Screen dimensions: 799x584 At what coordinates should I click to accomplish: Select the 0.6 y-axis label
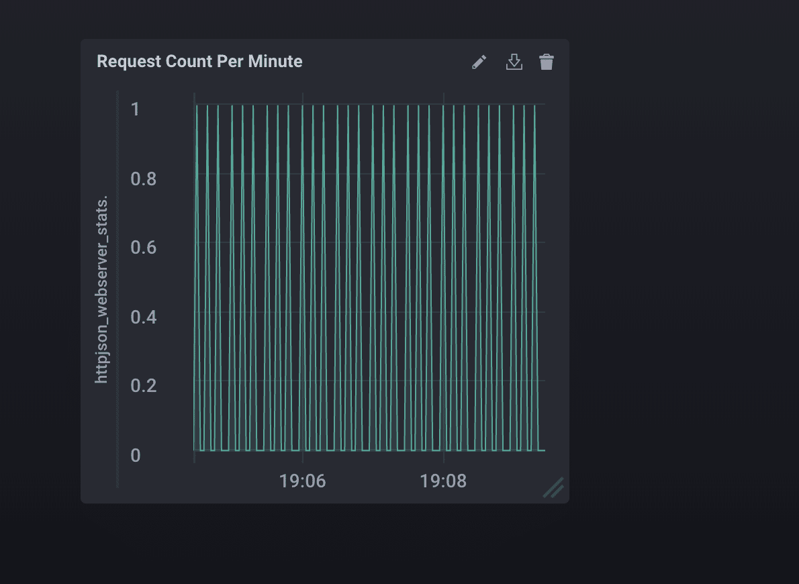[144, 248]
